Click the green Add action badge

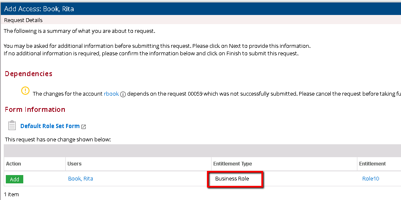(x=15, y=179)
